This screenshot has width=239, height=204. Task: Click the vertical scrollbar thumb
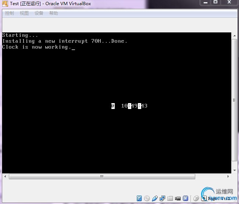pyautogui.click(x=235, y=100)
